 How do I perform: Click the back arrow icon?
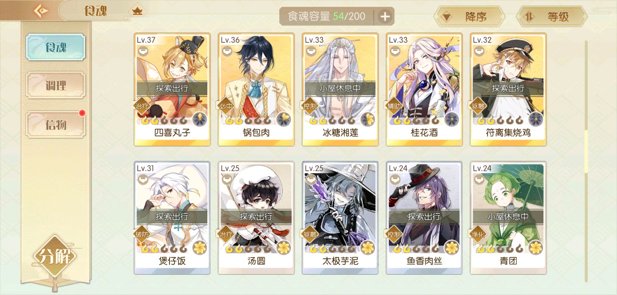coord(41,11)
